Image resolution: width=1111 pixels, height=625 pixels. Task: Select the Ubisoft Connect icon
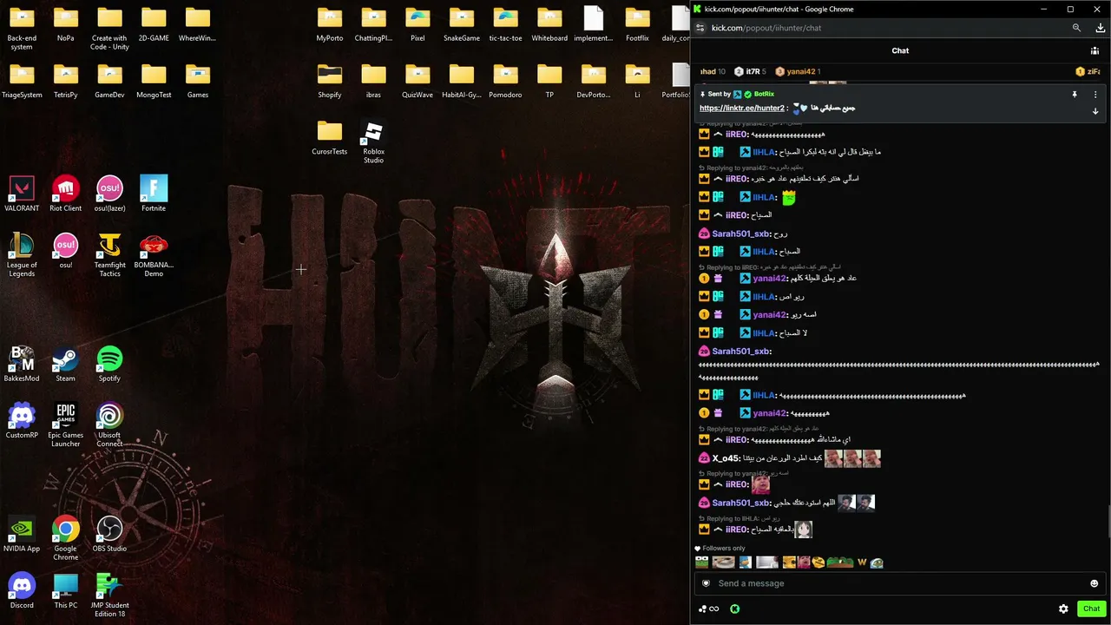[x=109, y=425]
